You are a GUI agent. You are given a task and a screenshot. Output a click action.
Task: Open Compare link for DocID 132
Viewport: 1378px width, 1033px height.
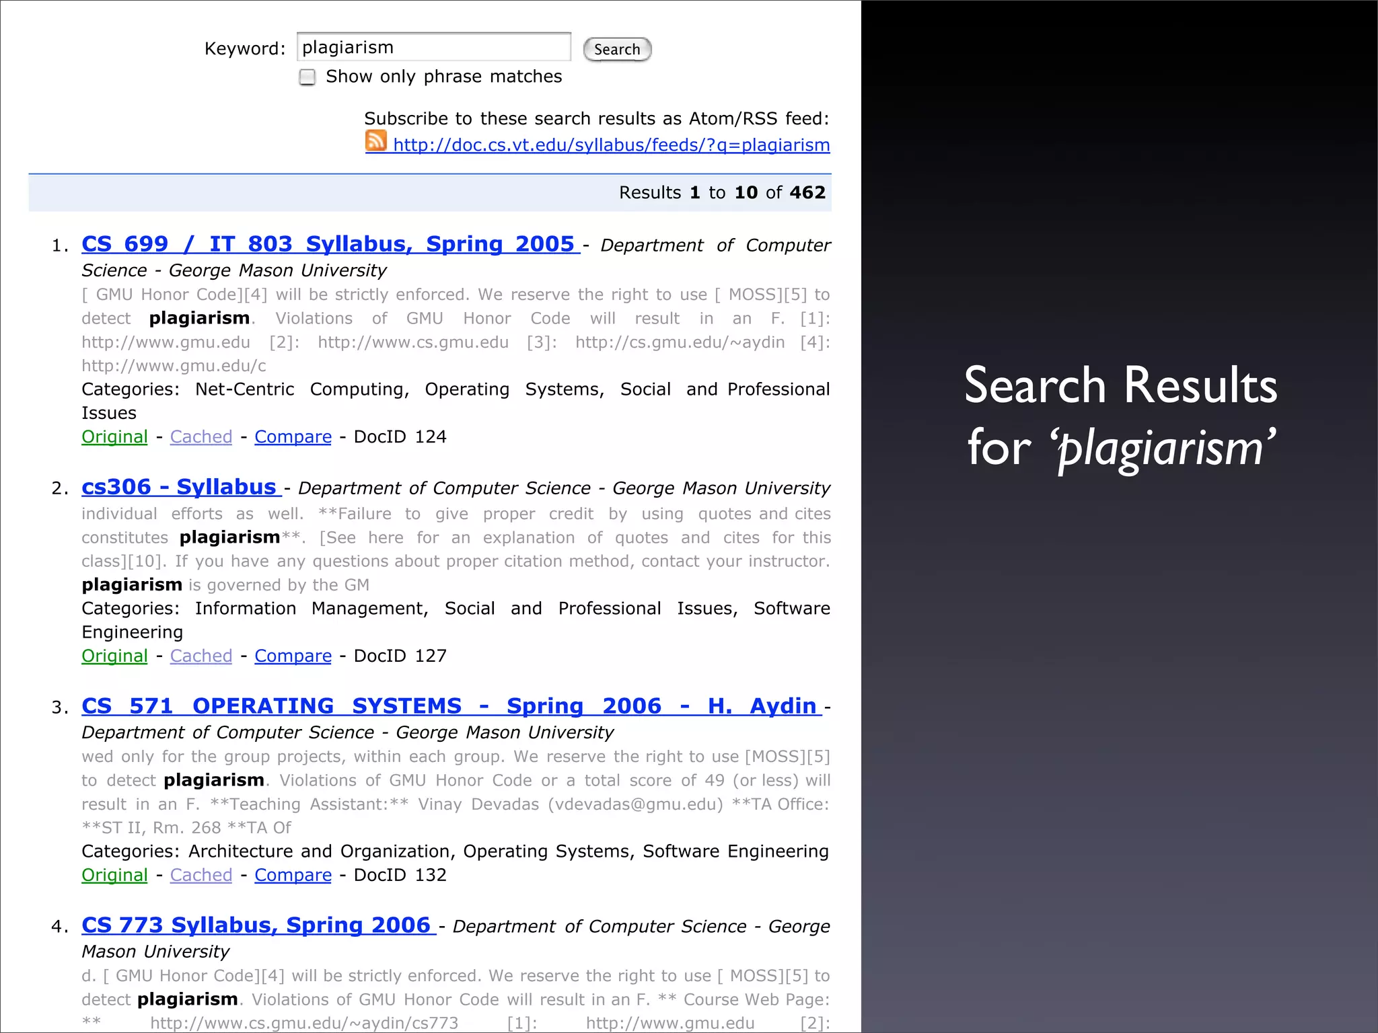pos(293,876)
